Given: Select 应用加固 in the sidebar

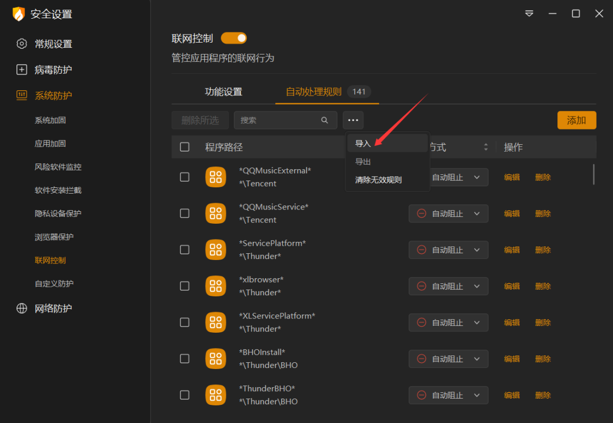Looking at the screenshot, I should [50, 144].
